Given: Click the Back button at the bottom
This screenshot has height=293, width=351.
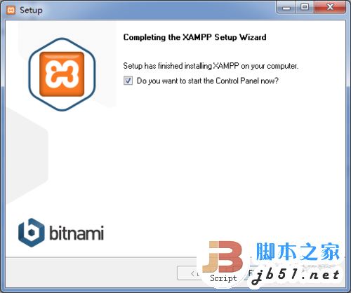Looking at the screenshot, I should coord(188,273).
